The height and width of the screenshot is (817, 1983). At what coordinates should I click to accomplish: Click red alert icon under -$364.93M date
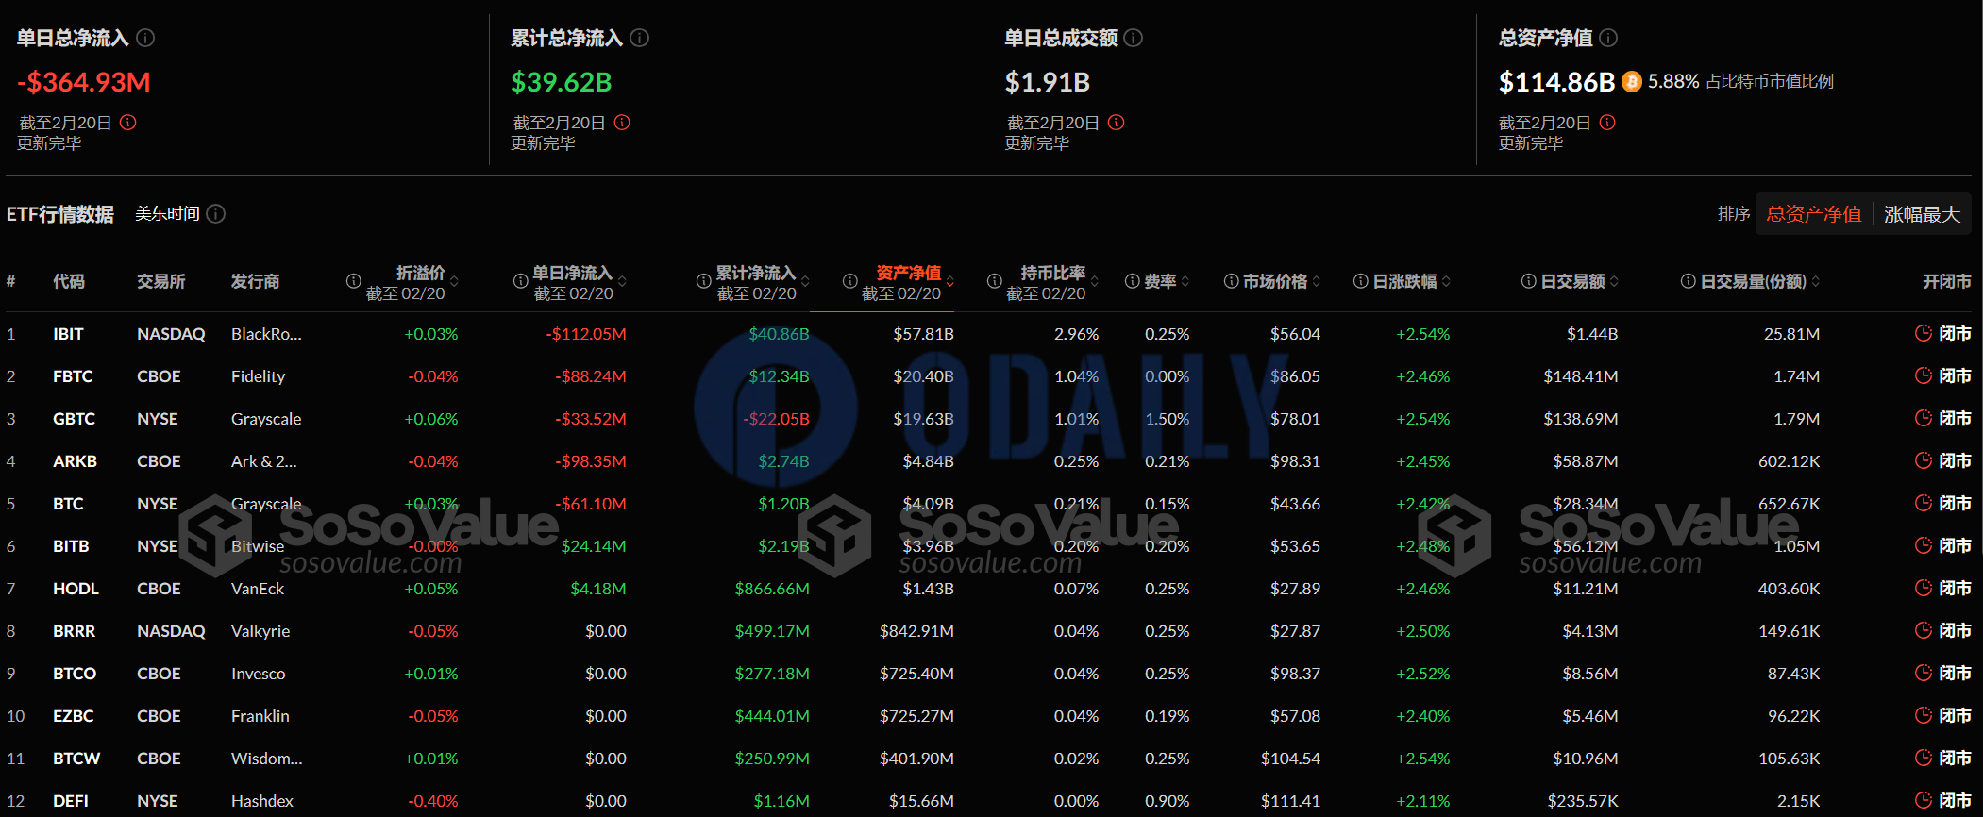point(128,123)
